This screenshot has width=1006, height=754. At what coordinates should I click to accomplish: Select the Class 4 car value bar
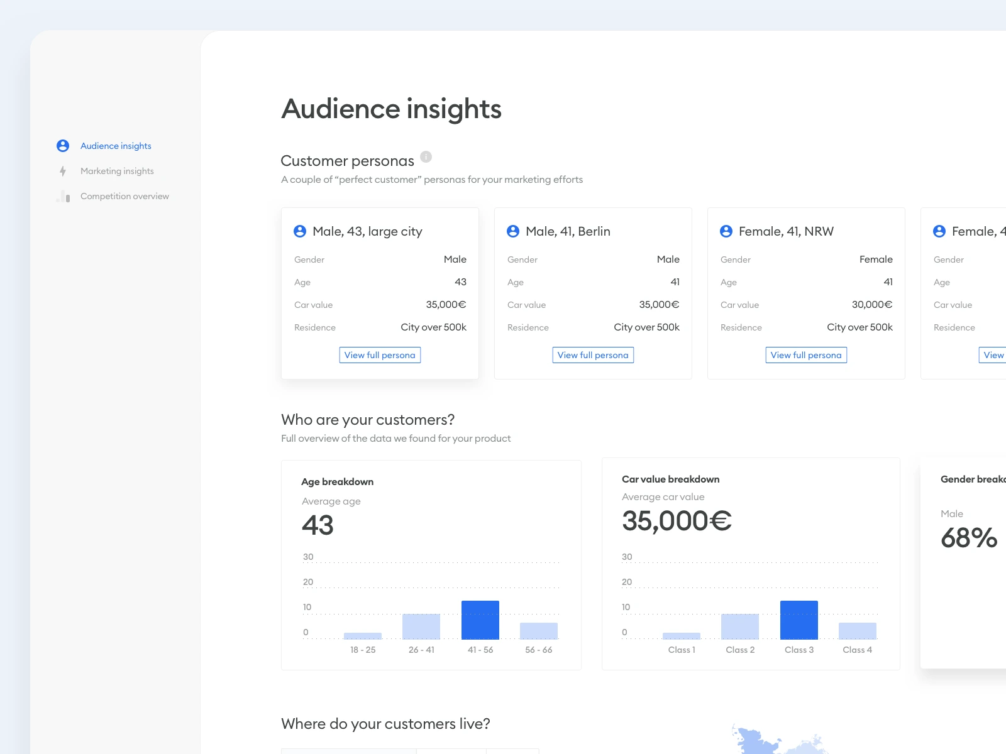(x=858, y=631)
